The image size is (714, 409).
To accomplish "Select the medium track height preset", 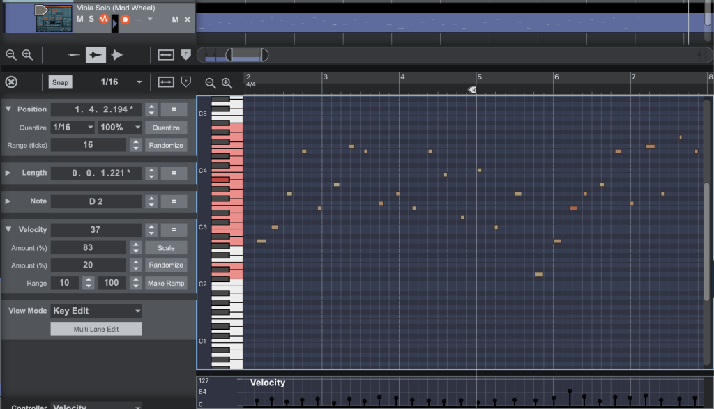I will (x=96, y=55).
